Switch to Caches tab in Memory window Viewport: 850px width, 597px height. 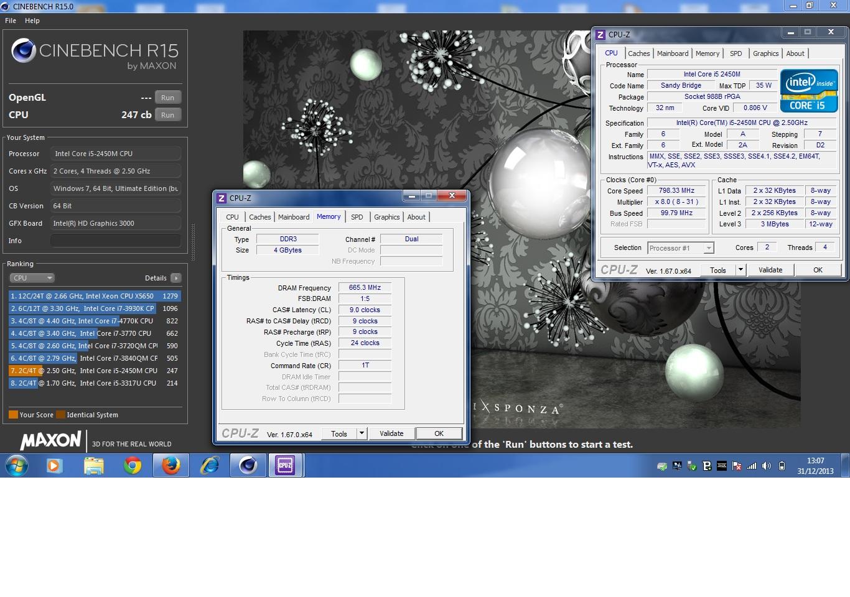coord(260,217)
